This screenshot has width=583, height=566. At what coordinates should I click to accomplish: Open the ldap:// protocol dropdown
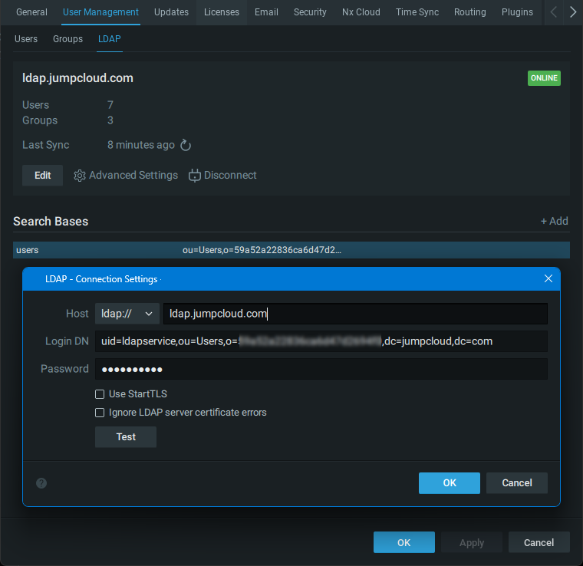127,314
